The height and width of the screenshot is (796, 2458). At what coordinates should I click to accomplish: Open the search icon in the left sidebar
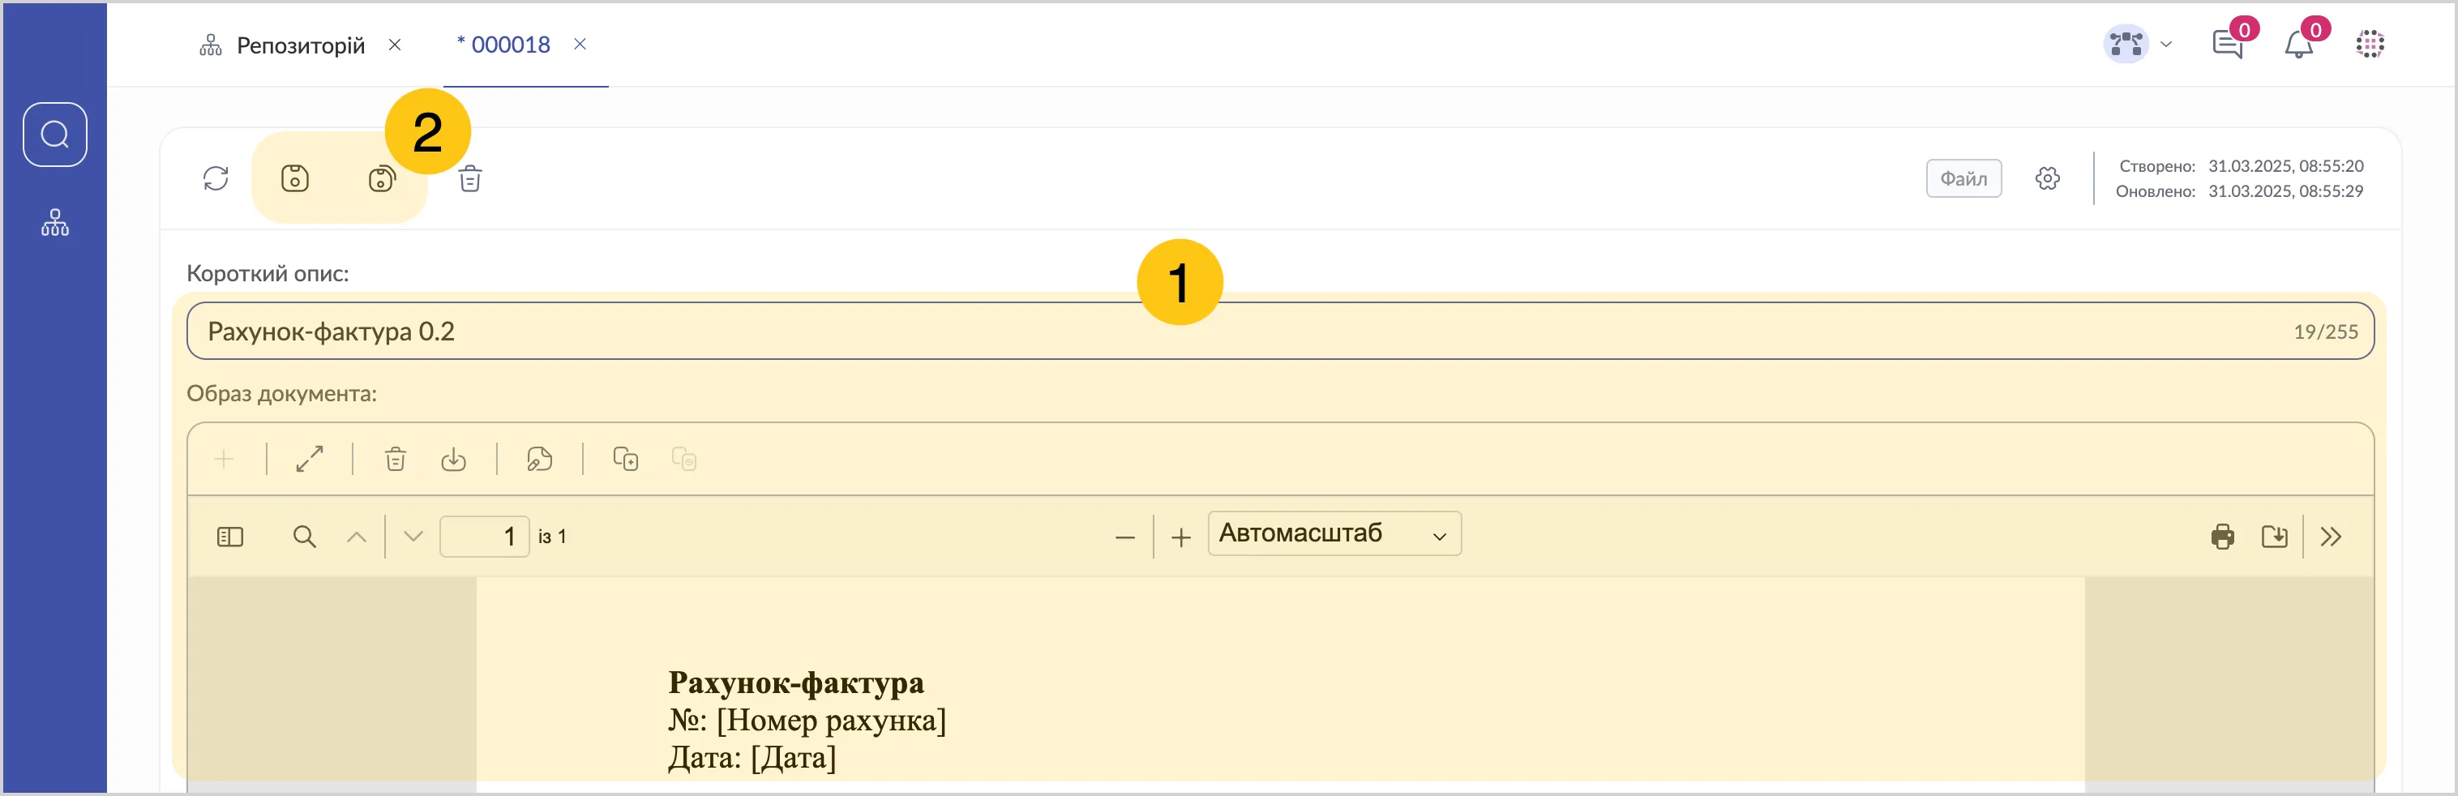pos(55,135)
